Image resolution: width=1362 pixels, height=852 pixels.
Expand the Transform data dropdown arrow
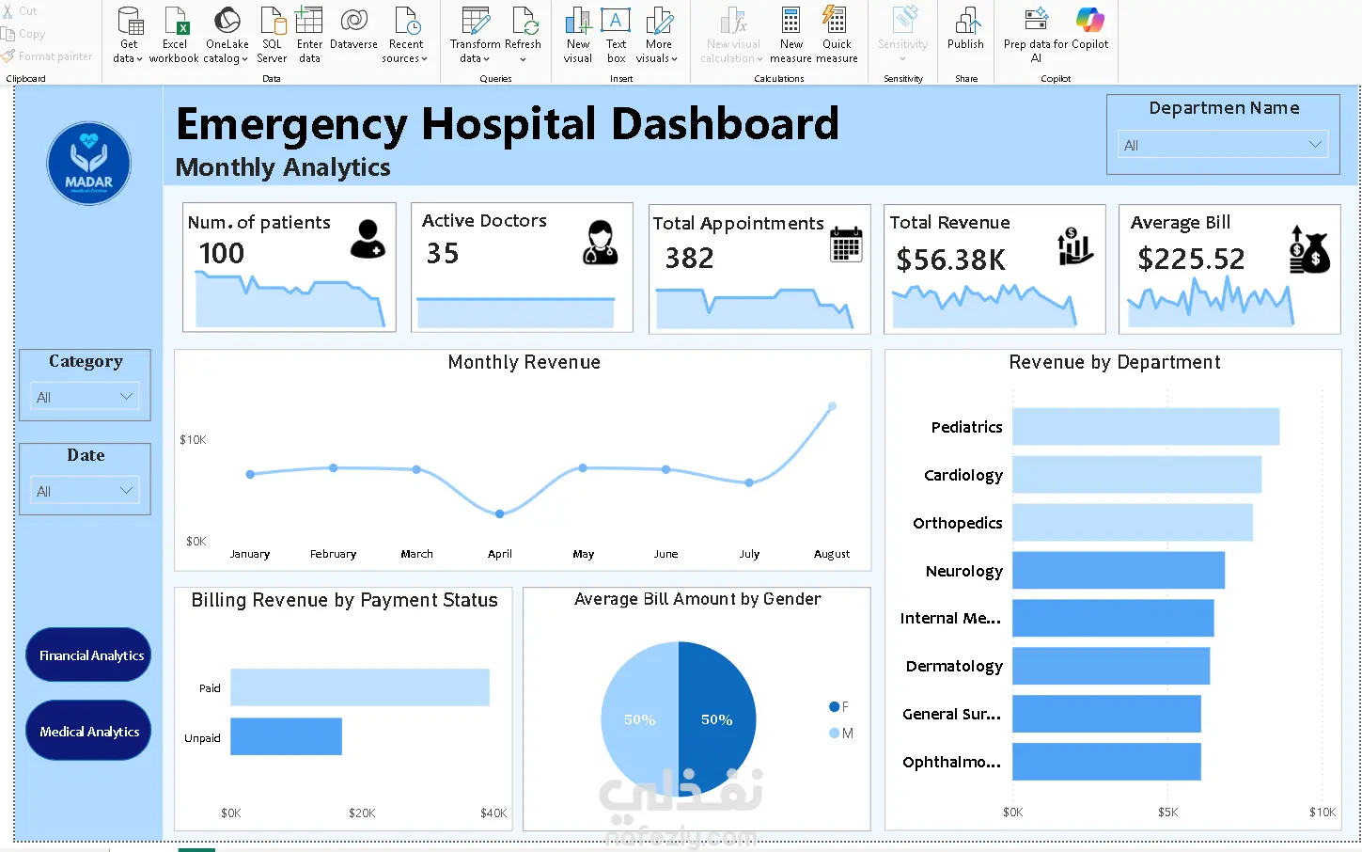tap(487, 59)
